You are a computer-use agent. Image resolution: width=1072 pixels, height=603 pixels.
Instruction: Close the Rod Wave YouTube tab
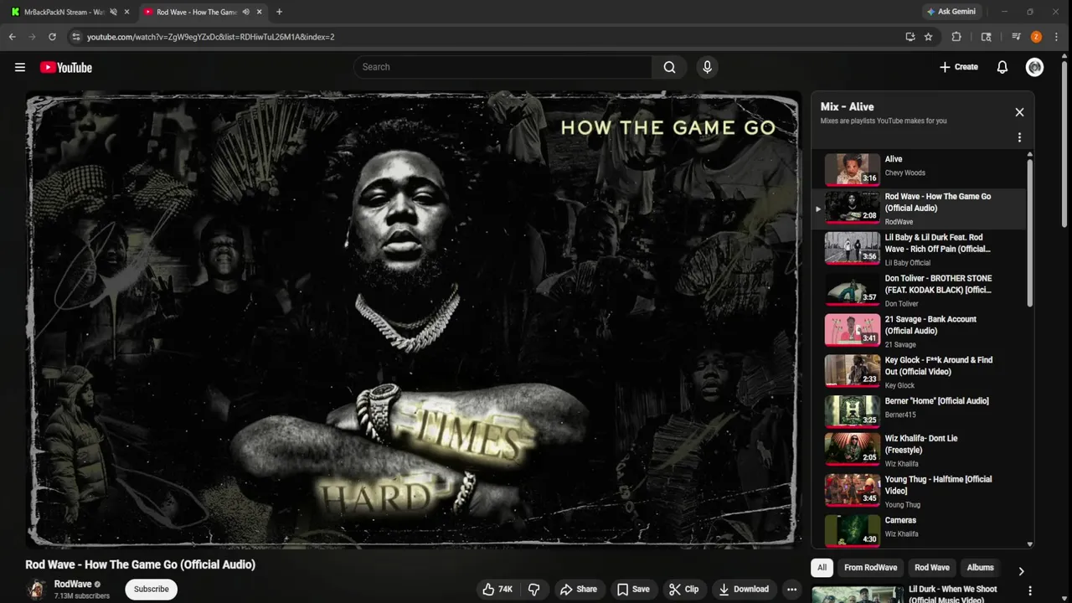[260, 12]
